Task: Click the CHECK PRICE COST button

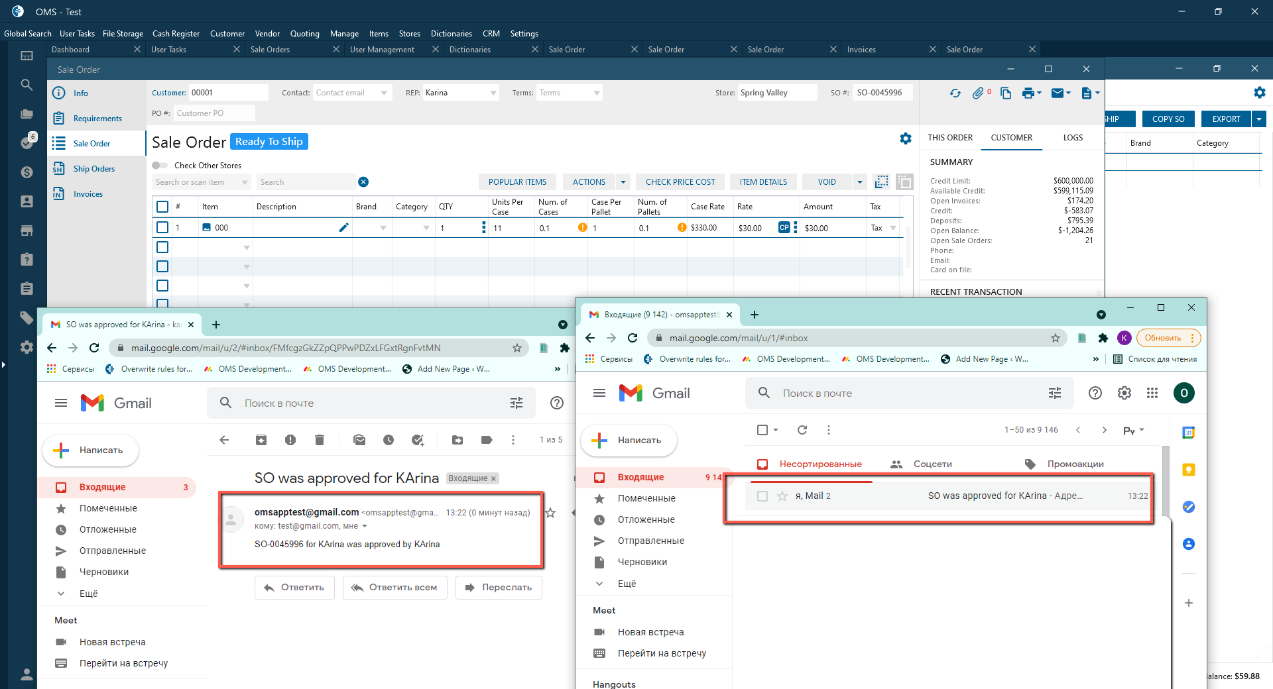Action: tap(680, 182)
